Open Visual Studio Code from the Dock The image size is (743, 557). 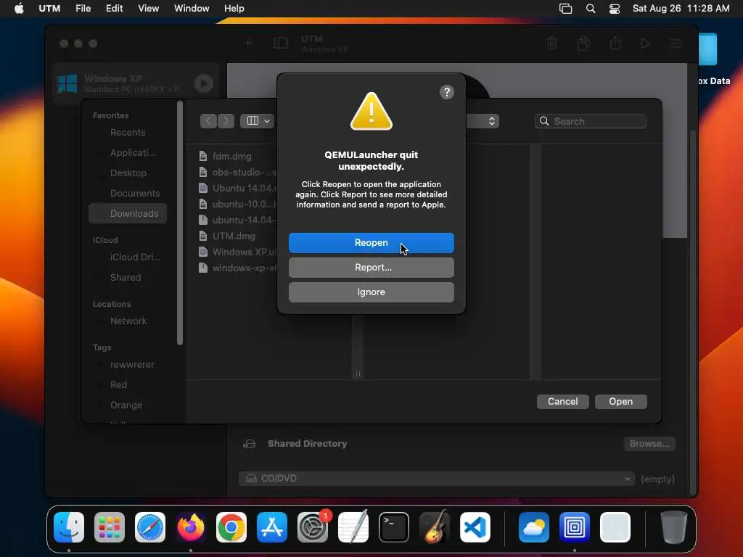click(x=475, y=527)
